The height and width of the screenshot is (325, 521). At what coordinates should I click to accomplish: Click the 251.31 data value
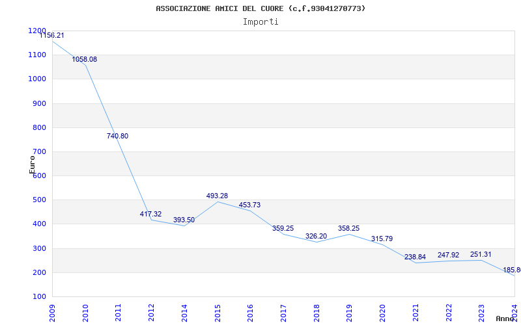[x=481, y=254]
